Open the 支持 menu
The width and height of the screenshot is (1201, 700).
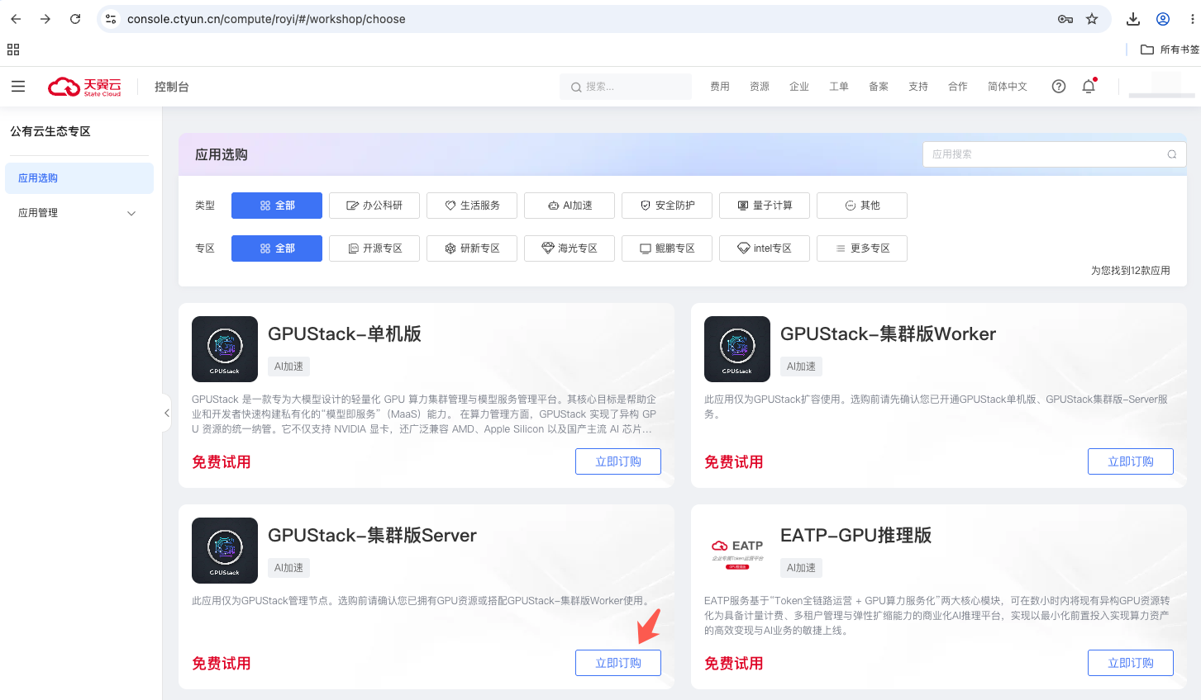918,87
